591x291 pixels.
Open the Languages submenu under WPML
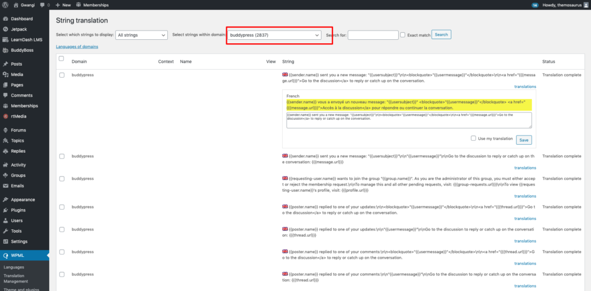(x=14, y=267)
